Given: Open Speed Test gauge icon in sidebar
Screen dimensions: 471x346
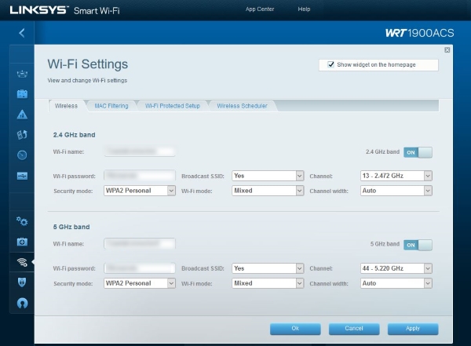Looking at the screenshot, I should [22, 155].
